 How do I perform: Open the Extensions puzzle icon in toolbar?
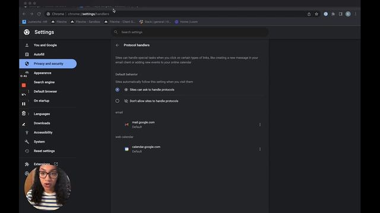(x=333, y=14)
